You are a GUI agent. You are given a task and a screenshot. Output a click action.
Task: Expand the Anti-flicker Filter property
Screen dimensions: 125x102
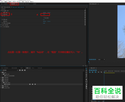[2, 23]
